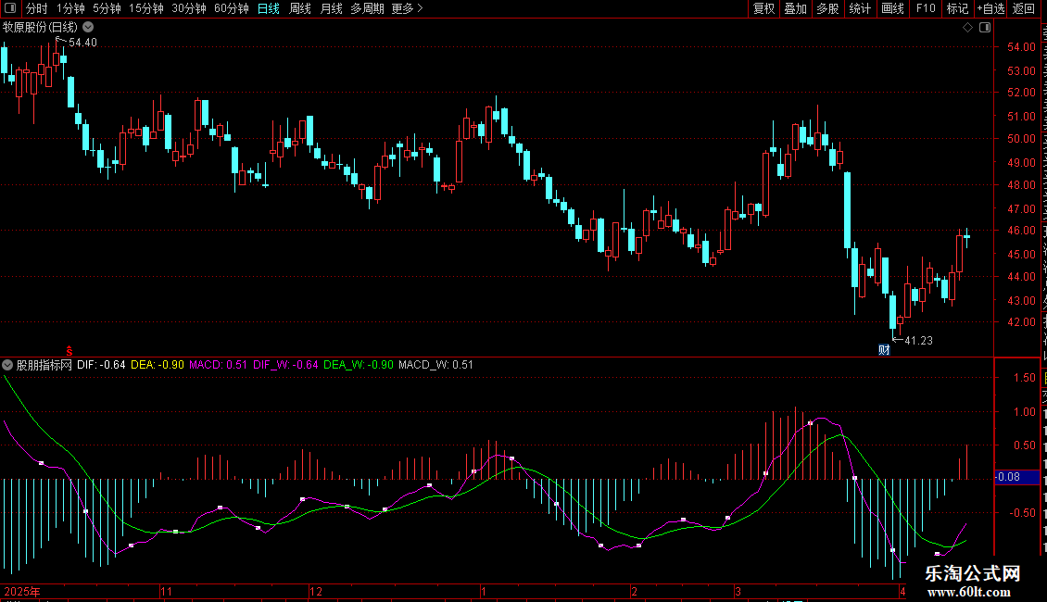Switch to 月线 monthly chart
1047x602 pixels.
[331, 8]
